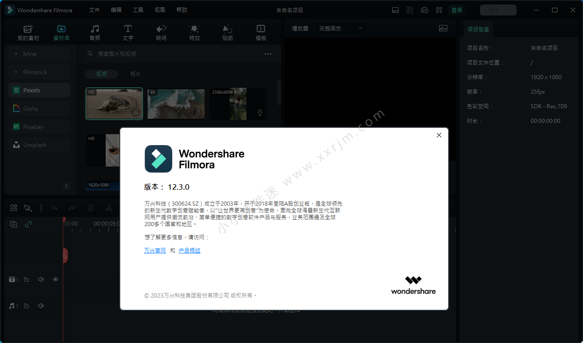Open the three-dot more options menu

click(x=268, y=54)
